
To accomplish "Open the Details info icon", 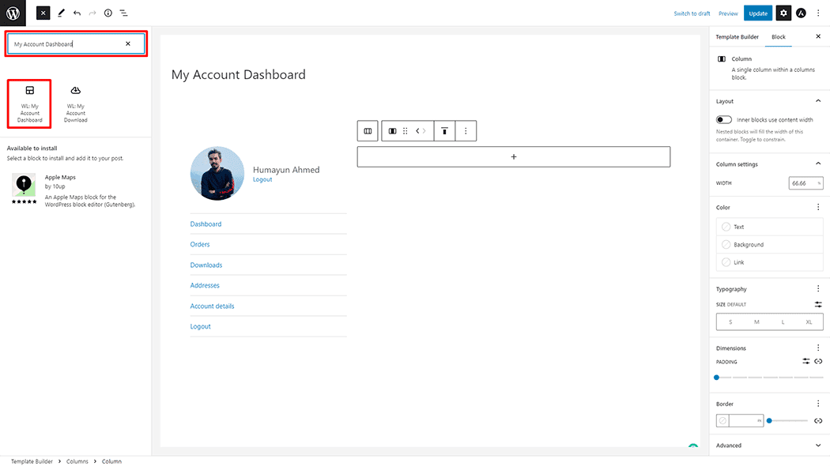I will click(x=108, y=13).
